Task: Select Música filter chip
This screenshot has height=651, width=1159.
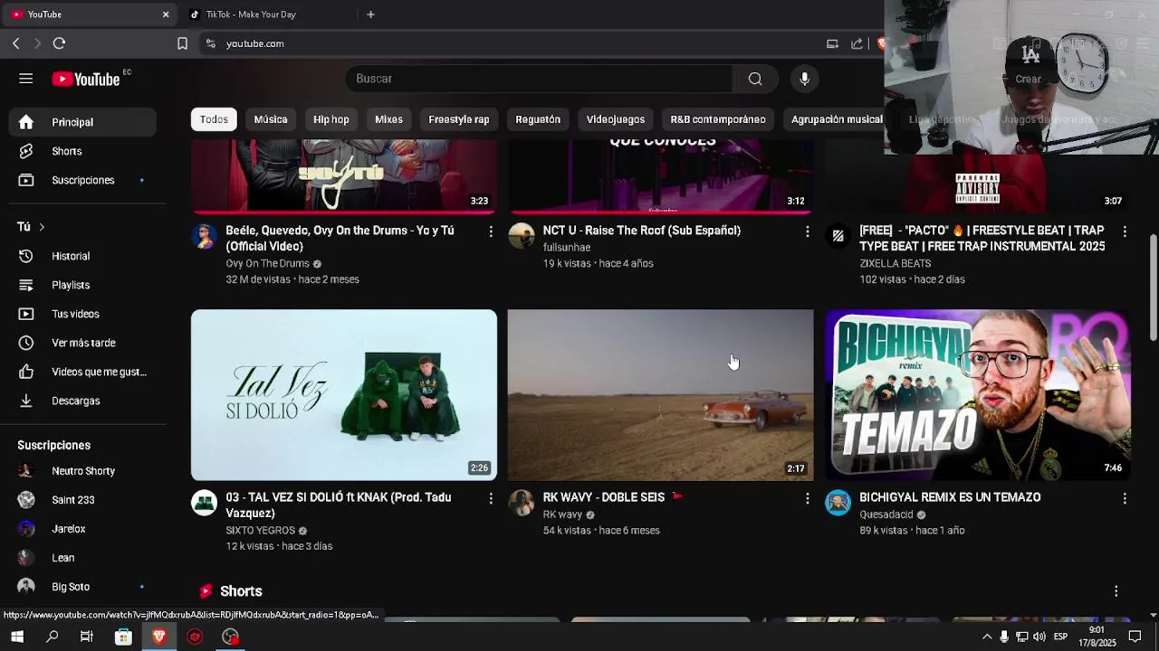Action: tap(271, 119)
